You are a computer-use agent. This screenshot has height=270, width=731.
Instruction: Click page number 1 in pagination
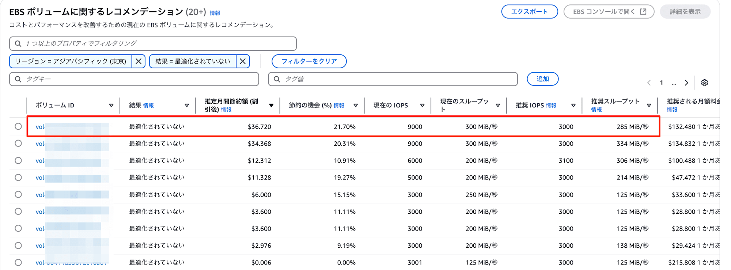(662, 83)
